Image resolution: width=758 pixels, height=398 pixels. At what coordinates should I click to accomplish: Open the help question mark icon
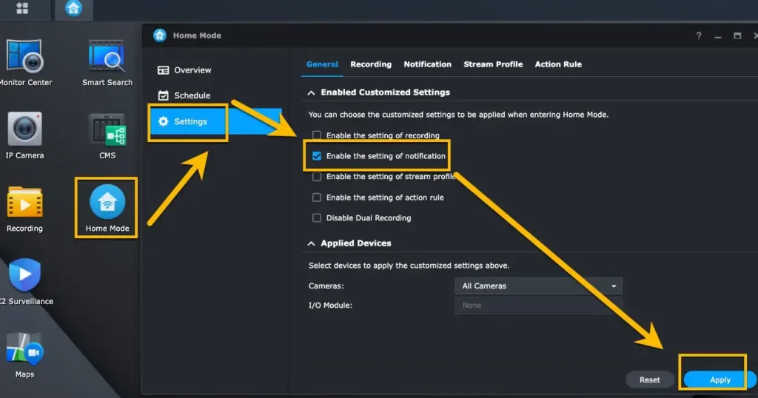coord(699,36)
